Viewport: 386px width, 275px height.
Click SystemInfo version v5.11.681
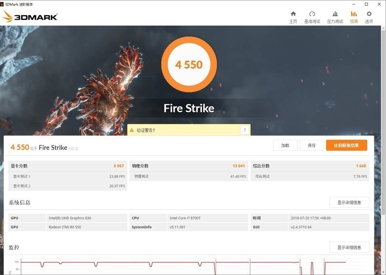(x=178, y=227)
